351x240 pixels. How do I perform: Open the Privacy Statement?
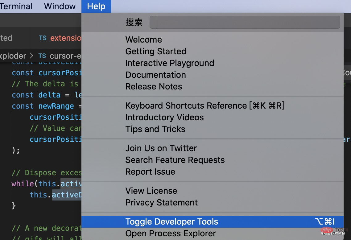coord(162,202)
